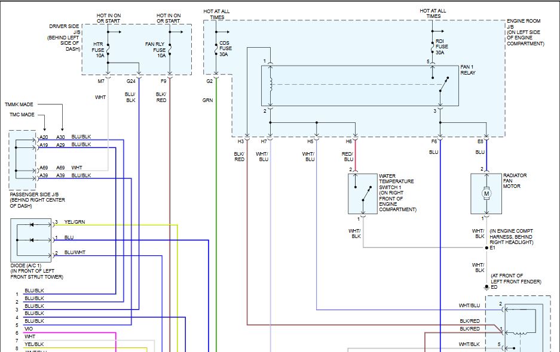Viewport: 560px width, 352px height.
Task: Click terminal label A29
Action: pos(61,145)
